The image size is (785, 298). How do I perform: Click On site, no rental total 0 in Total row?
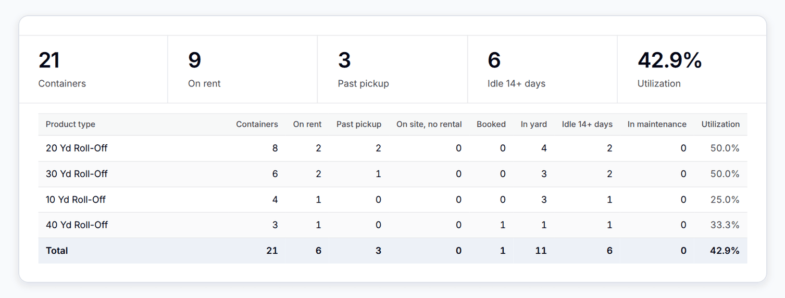[x=458, y=251]
